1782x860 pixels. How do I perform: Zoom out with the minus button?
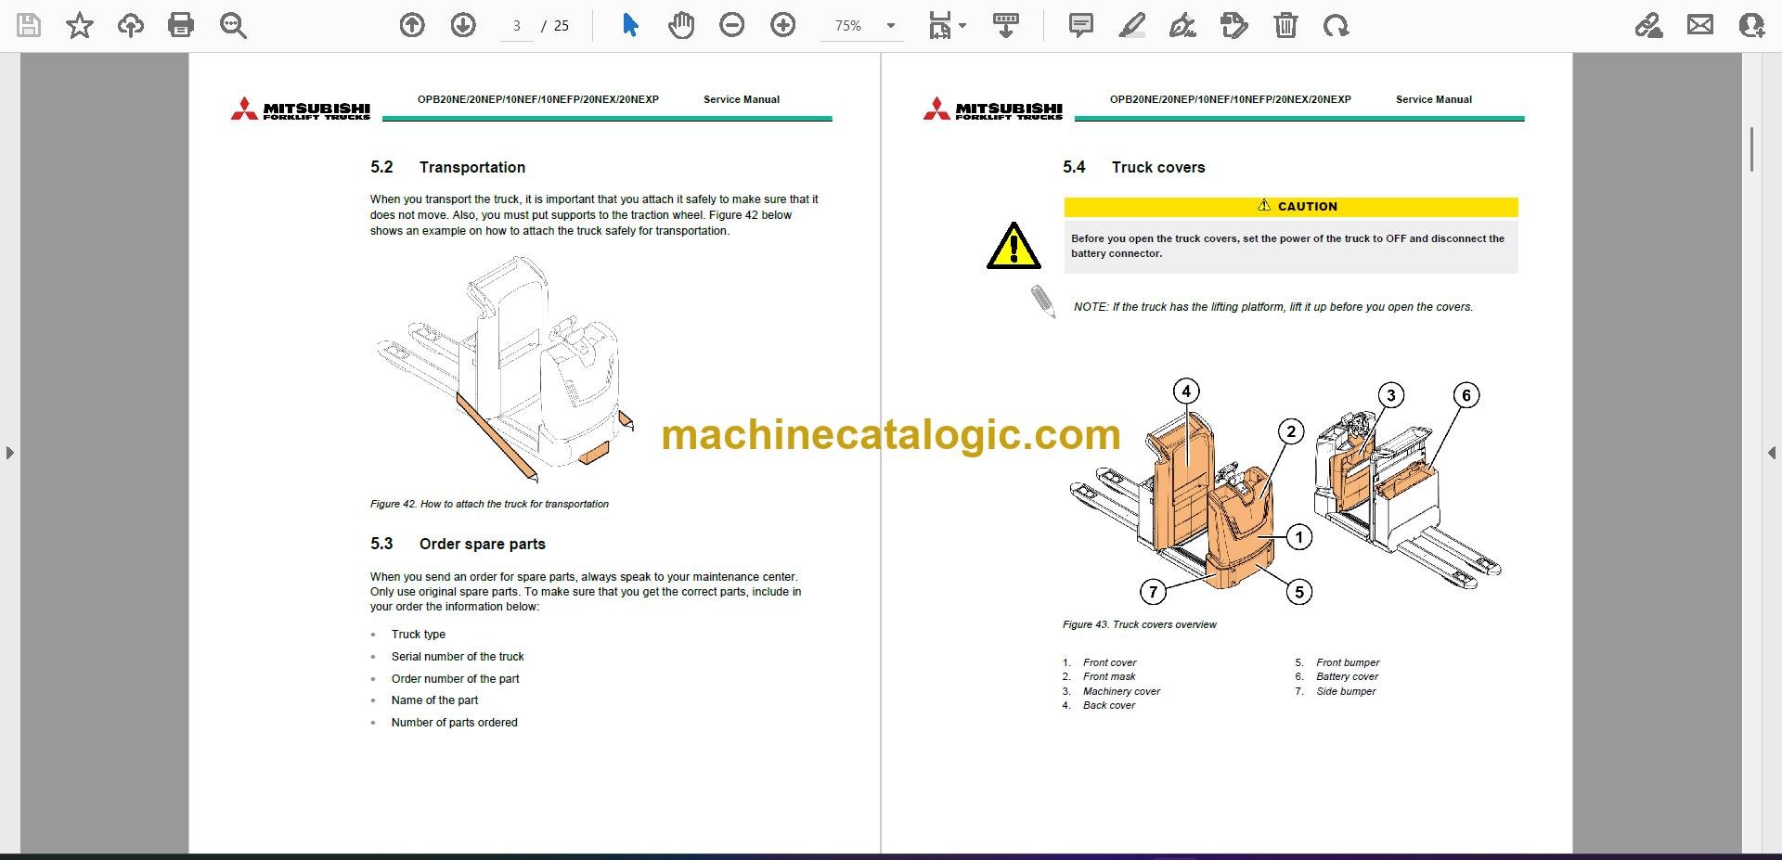pos(732,25)
